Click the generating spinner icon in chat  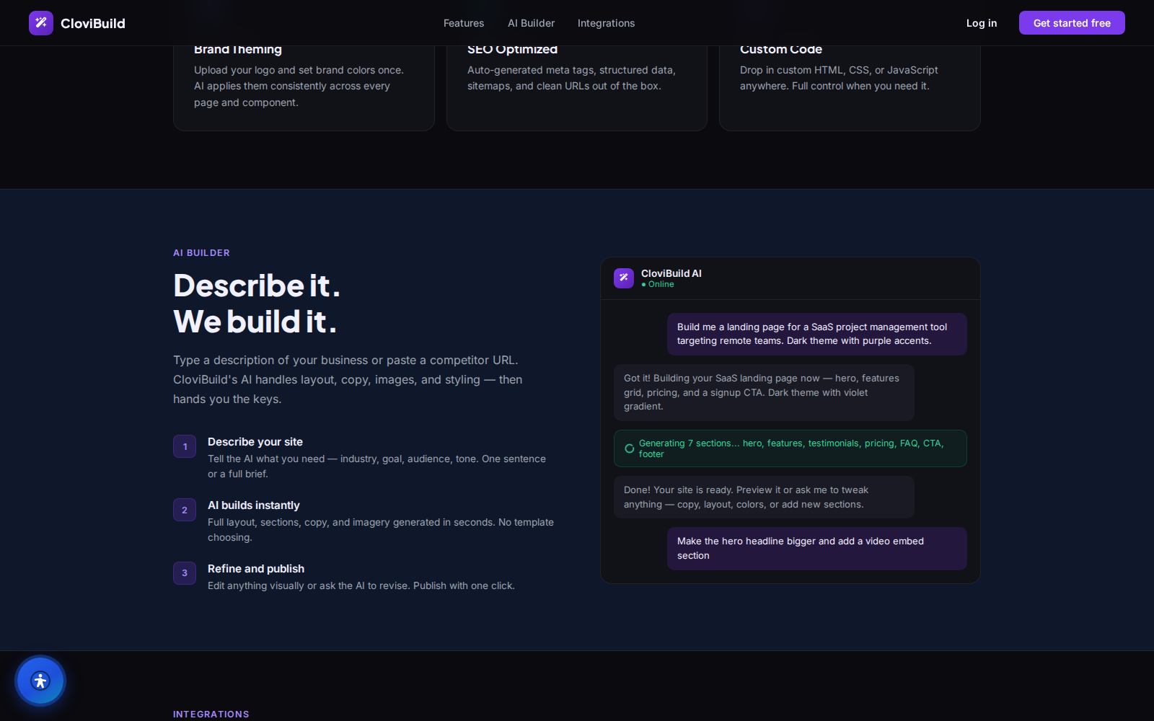click(630, 448)
